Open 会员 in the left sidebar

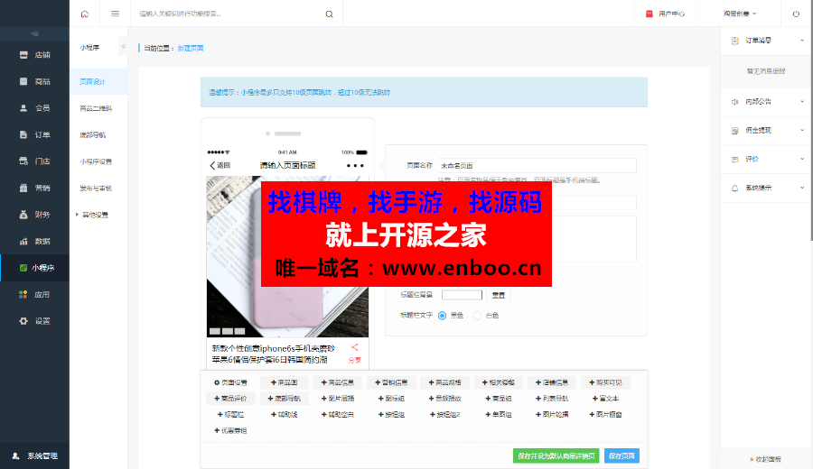click(x=34, y=107)
